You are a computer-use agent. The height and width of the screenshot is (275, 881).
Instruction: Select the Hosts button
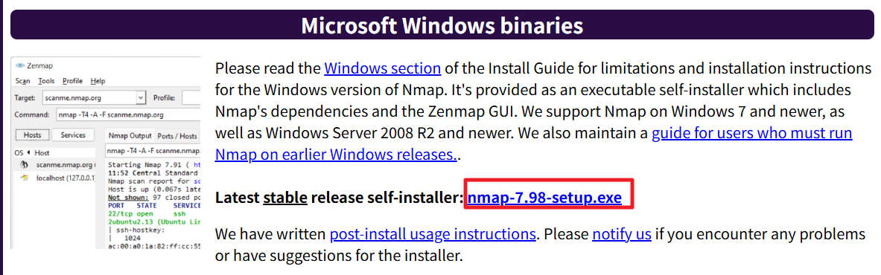click(x=32, y=135)
